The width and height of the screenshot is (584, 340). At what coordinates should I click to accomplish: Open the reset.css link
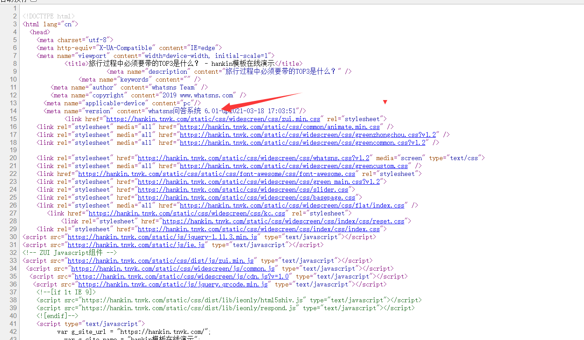click(283, 221)
